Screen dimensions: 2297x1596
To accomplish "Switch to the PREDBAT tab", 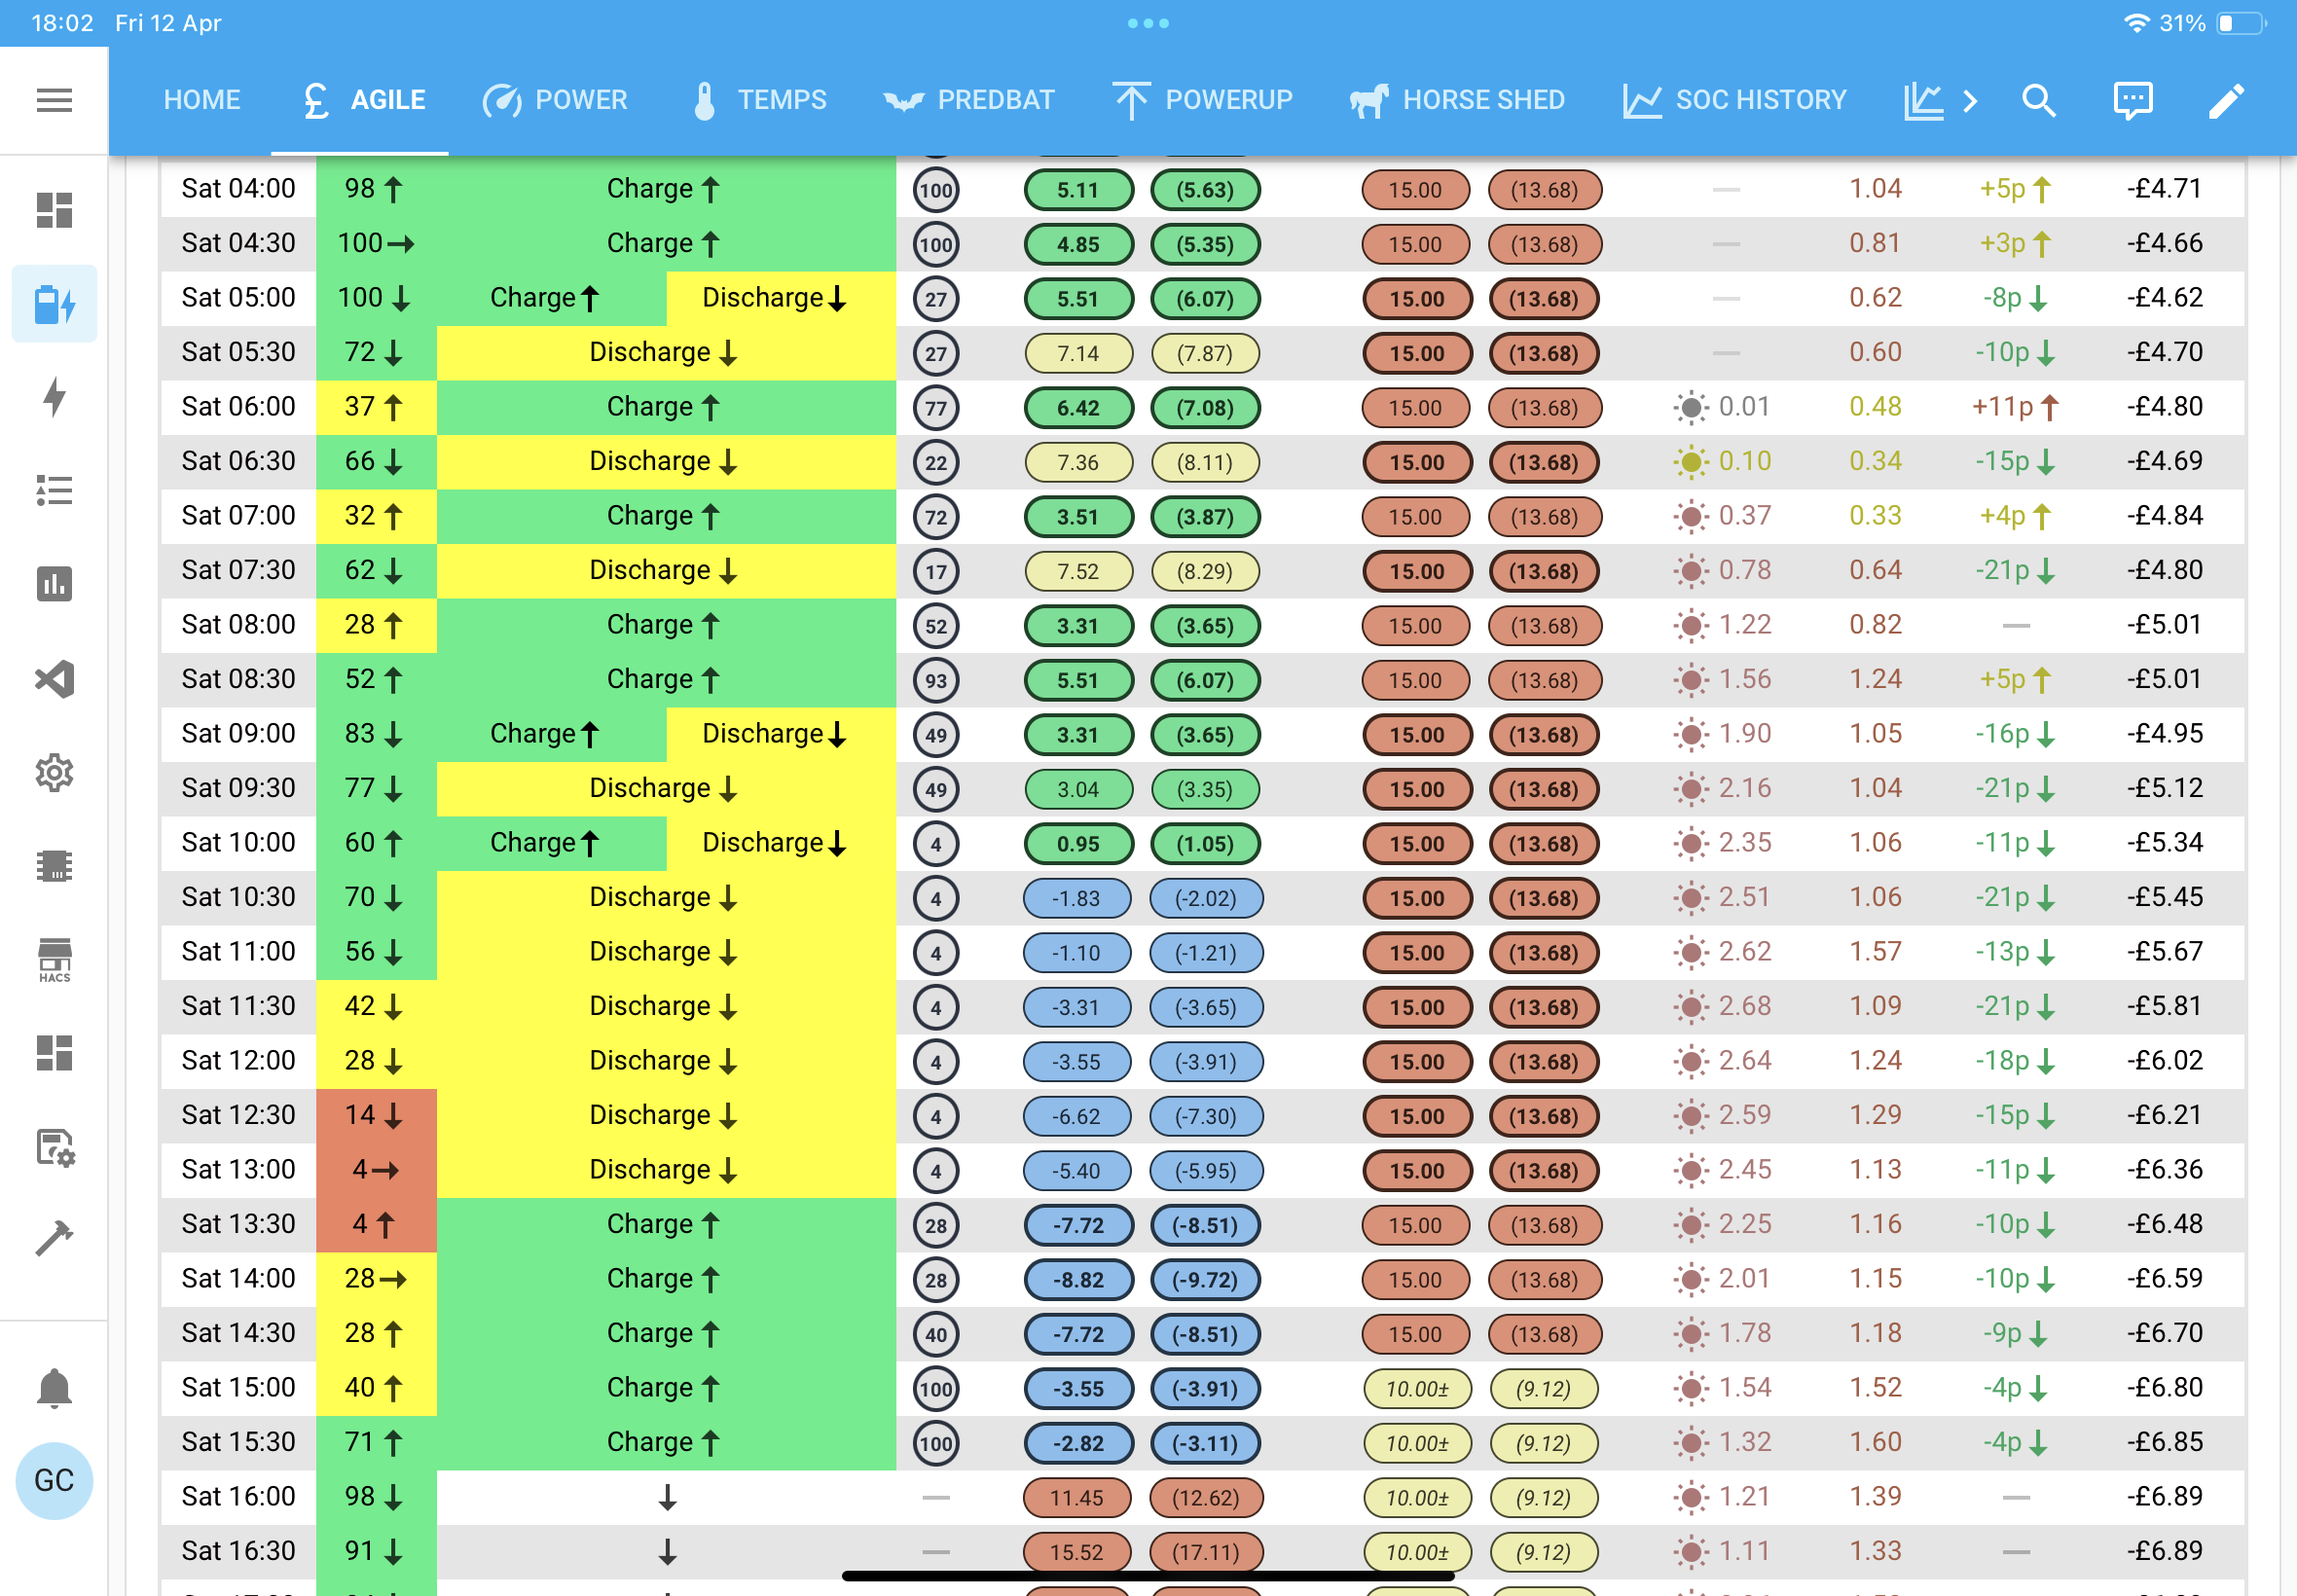I will [x=969, y=100].
